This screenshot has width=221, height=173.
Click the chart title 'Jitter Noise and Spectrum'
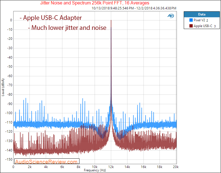point(95,3)
